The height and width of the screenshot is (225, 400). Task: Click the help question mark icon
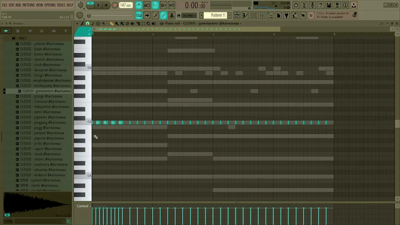tap(321, 5)
